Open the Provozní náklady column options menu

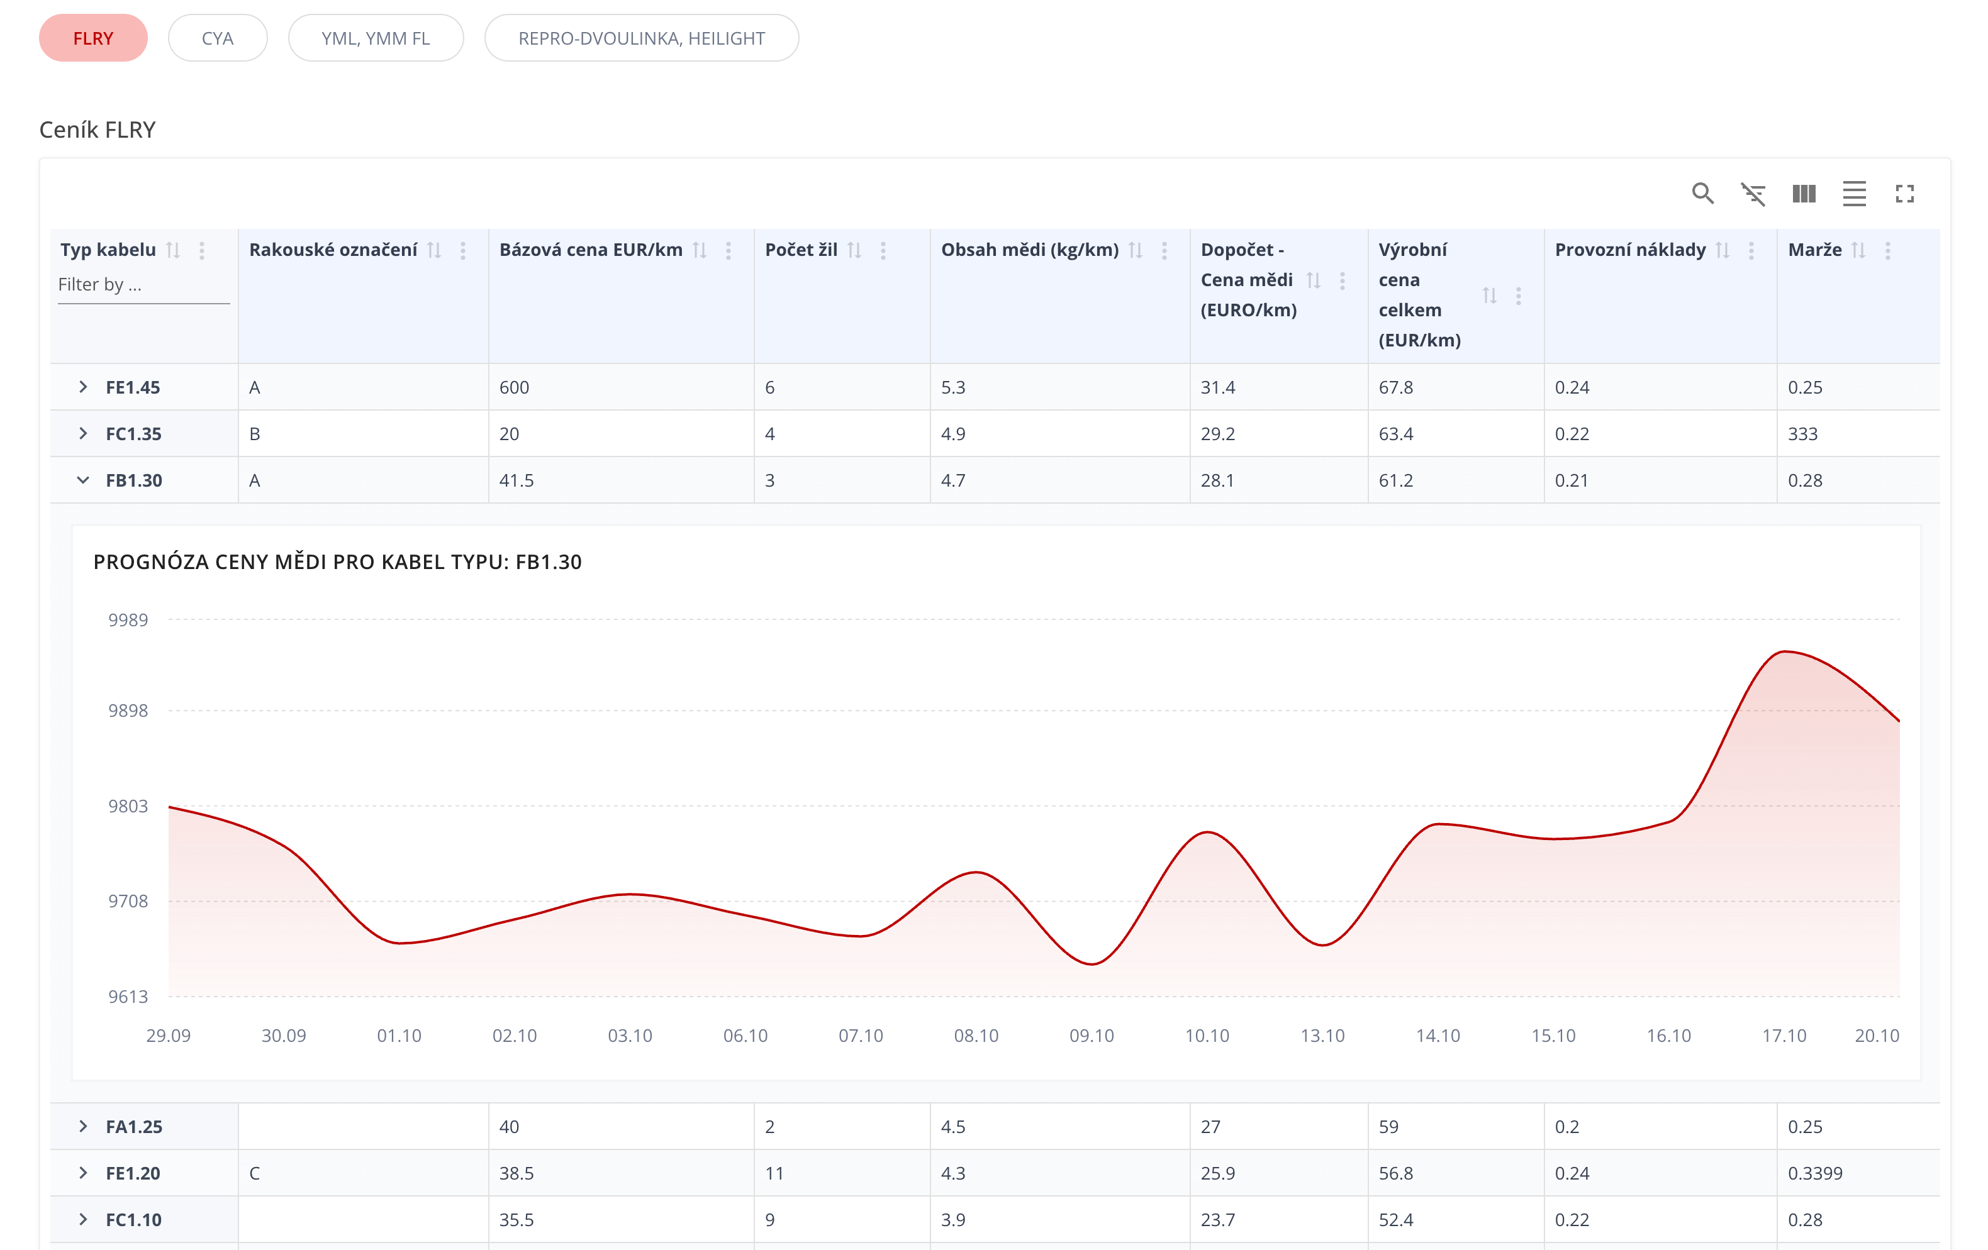point(1751,250)
